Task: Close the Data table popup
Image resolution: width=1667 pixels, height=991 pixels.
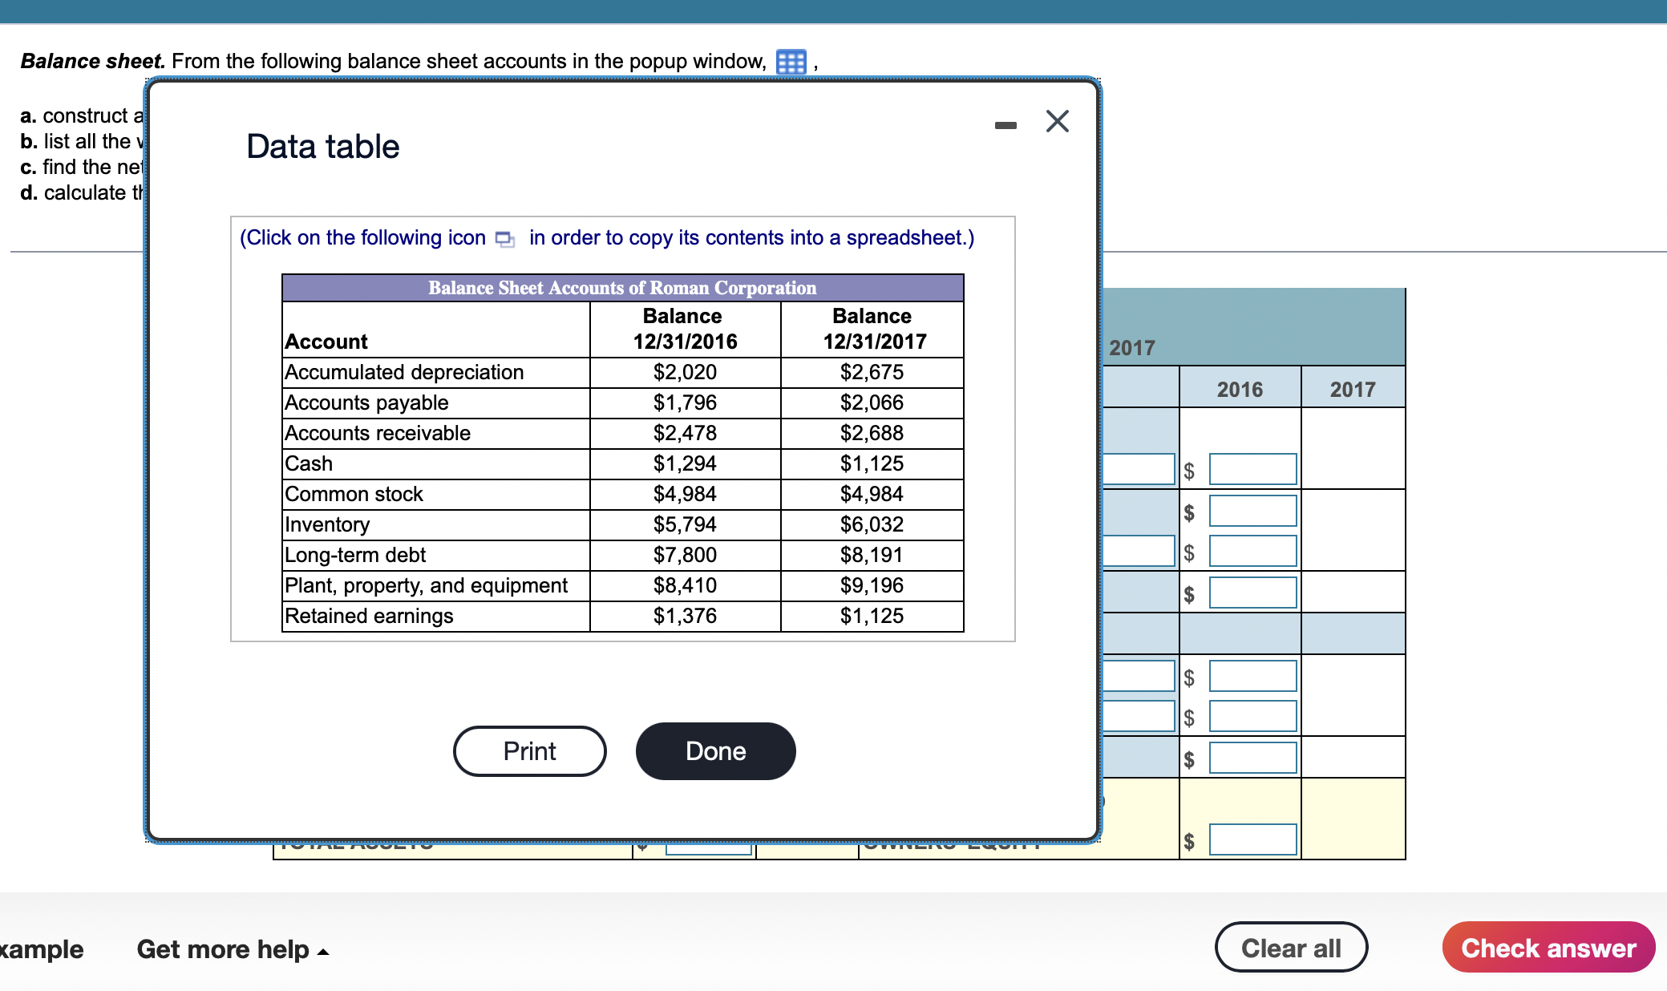Action: click(x=1058, y=121)
